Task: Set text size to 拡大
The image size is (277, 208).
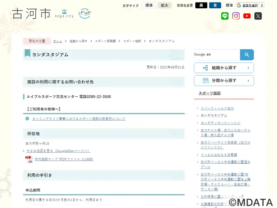Action: 164,6
